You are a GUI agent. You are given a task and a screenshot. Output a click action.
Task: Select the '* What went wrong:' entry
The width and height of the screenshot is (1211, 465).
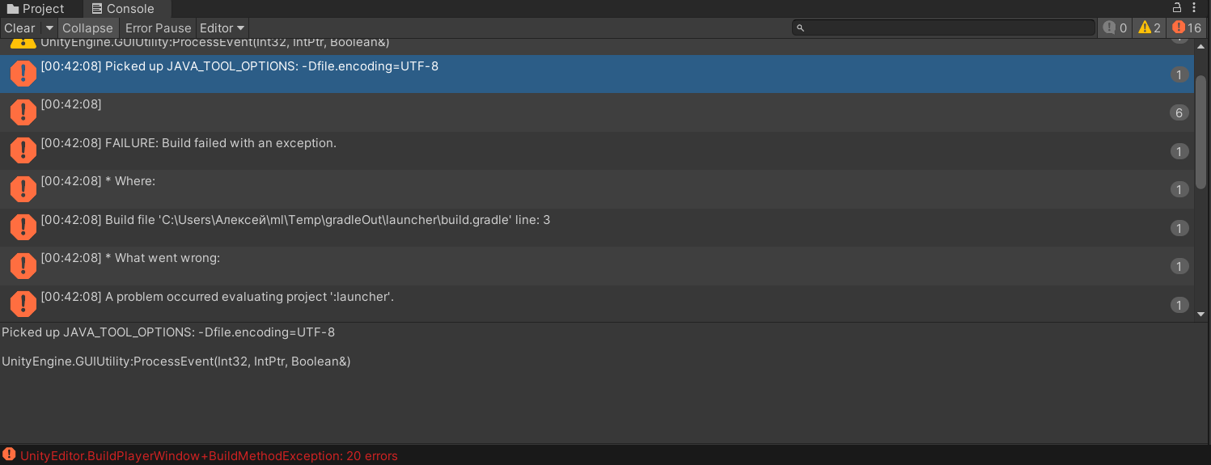click(597, 266)
